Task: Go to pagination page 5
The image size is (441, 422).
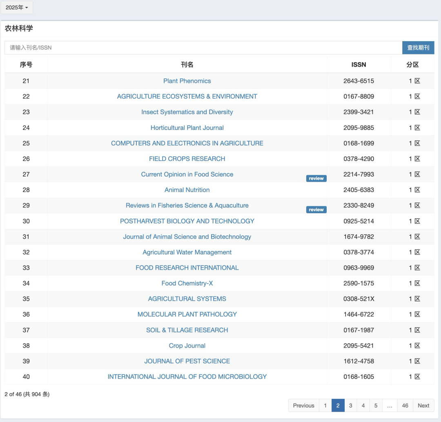Action: pyautogui.click(x=376, y=405)
